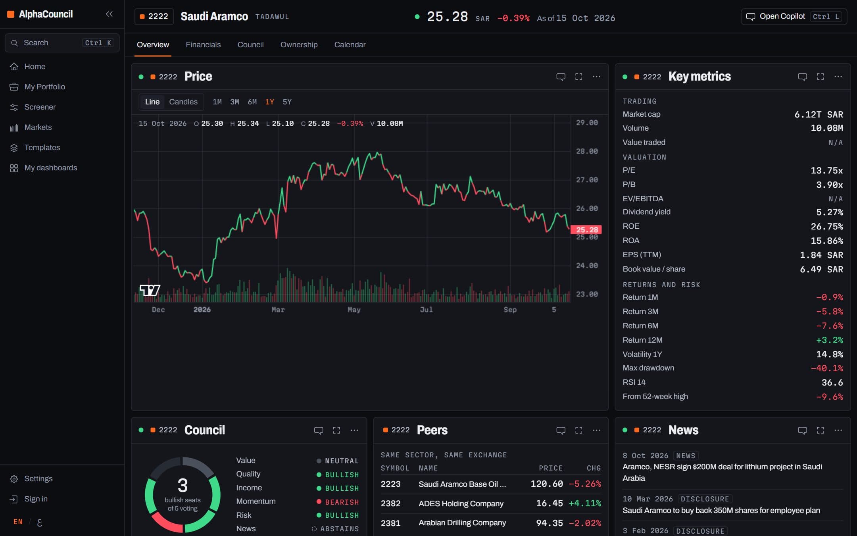
Task: Open more options on Peers panel
Action: [596, 430]
